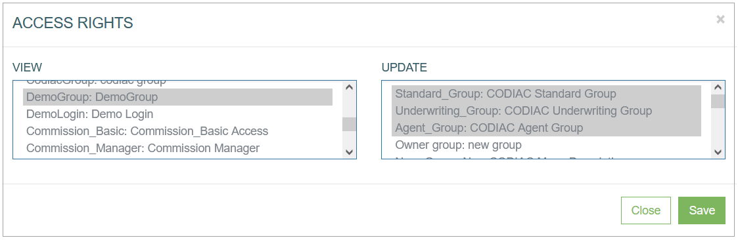738x240 pixels.
Task: Click the UPDATE list scroll up arrow
Action: coord(717,87)
